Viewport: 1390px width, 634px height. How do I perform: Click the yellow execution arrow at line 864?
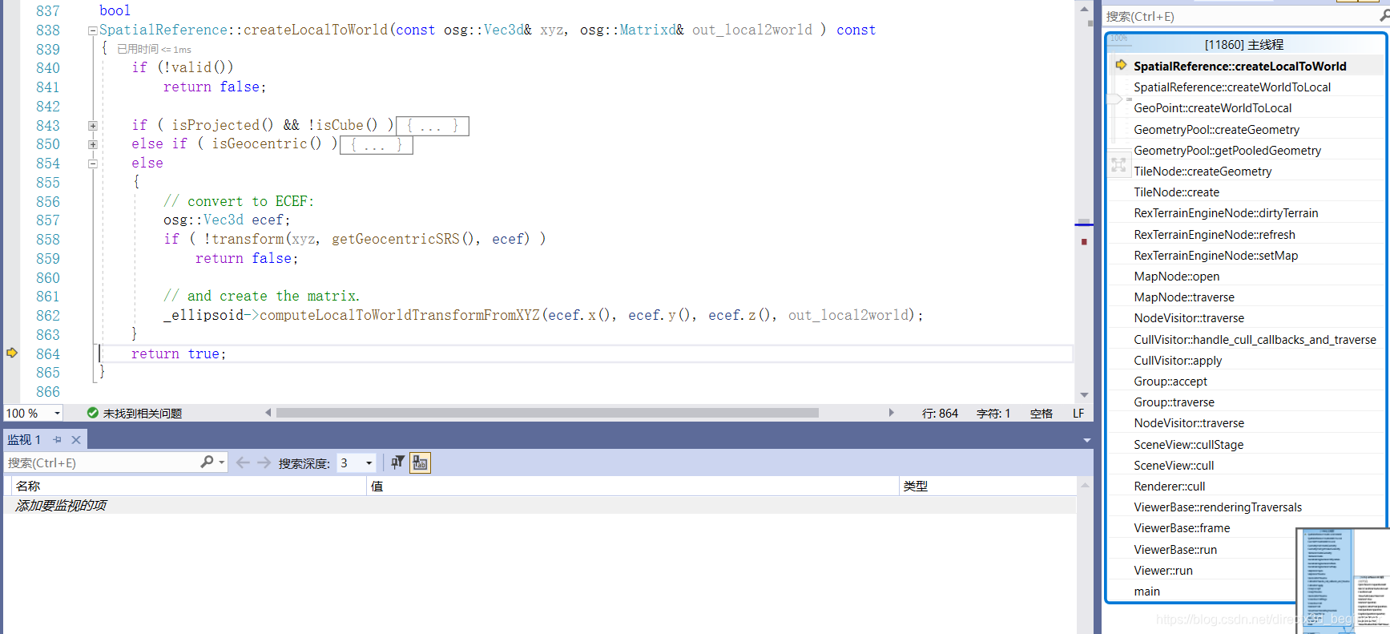(12, 353)
